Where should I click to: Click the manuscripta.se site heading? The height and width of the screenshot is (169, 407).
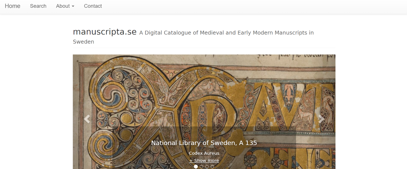104,32
